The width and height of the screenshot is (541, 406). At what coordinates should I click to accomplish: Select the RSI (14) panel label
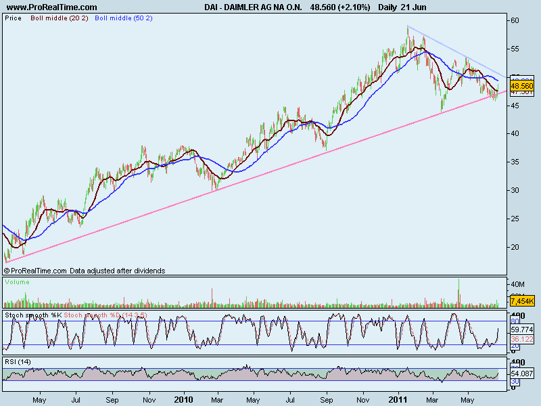click(18, 362)
